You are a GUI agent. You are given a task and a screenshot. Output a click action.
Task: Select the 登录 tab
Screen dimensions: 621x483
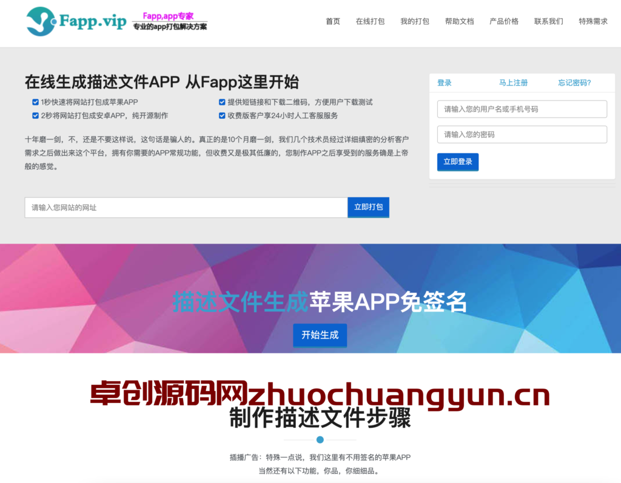(x=445, y=83)
